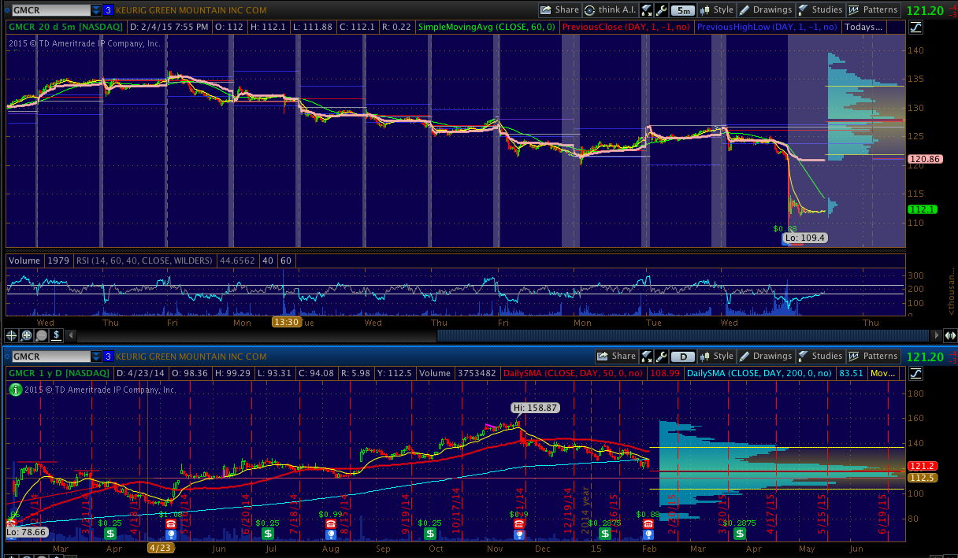This screenshot has width=958, height=558.
Task: Toggle the top chart scale curve button
Action: click(x=915, y=28)
